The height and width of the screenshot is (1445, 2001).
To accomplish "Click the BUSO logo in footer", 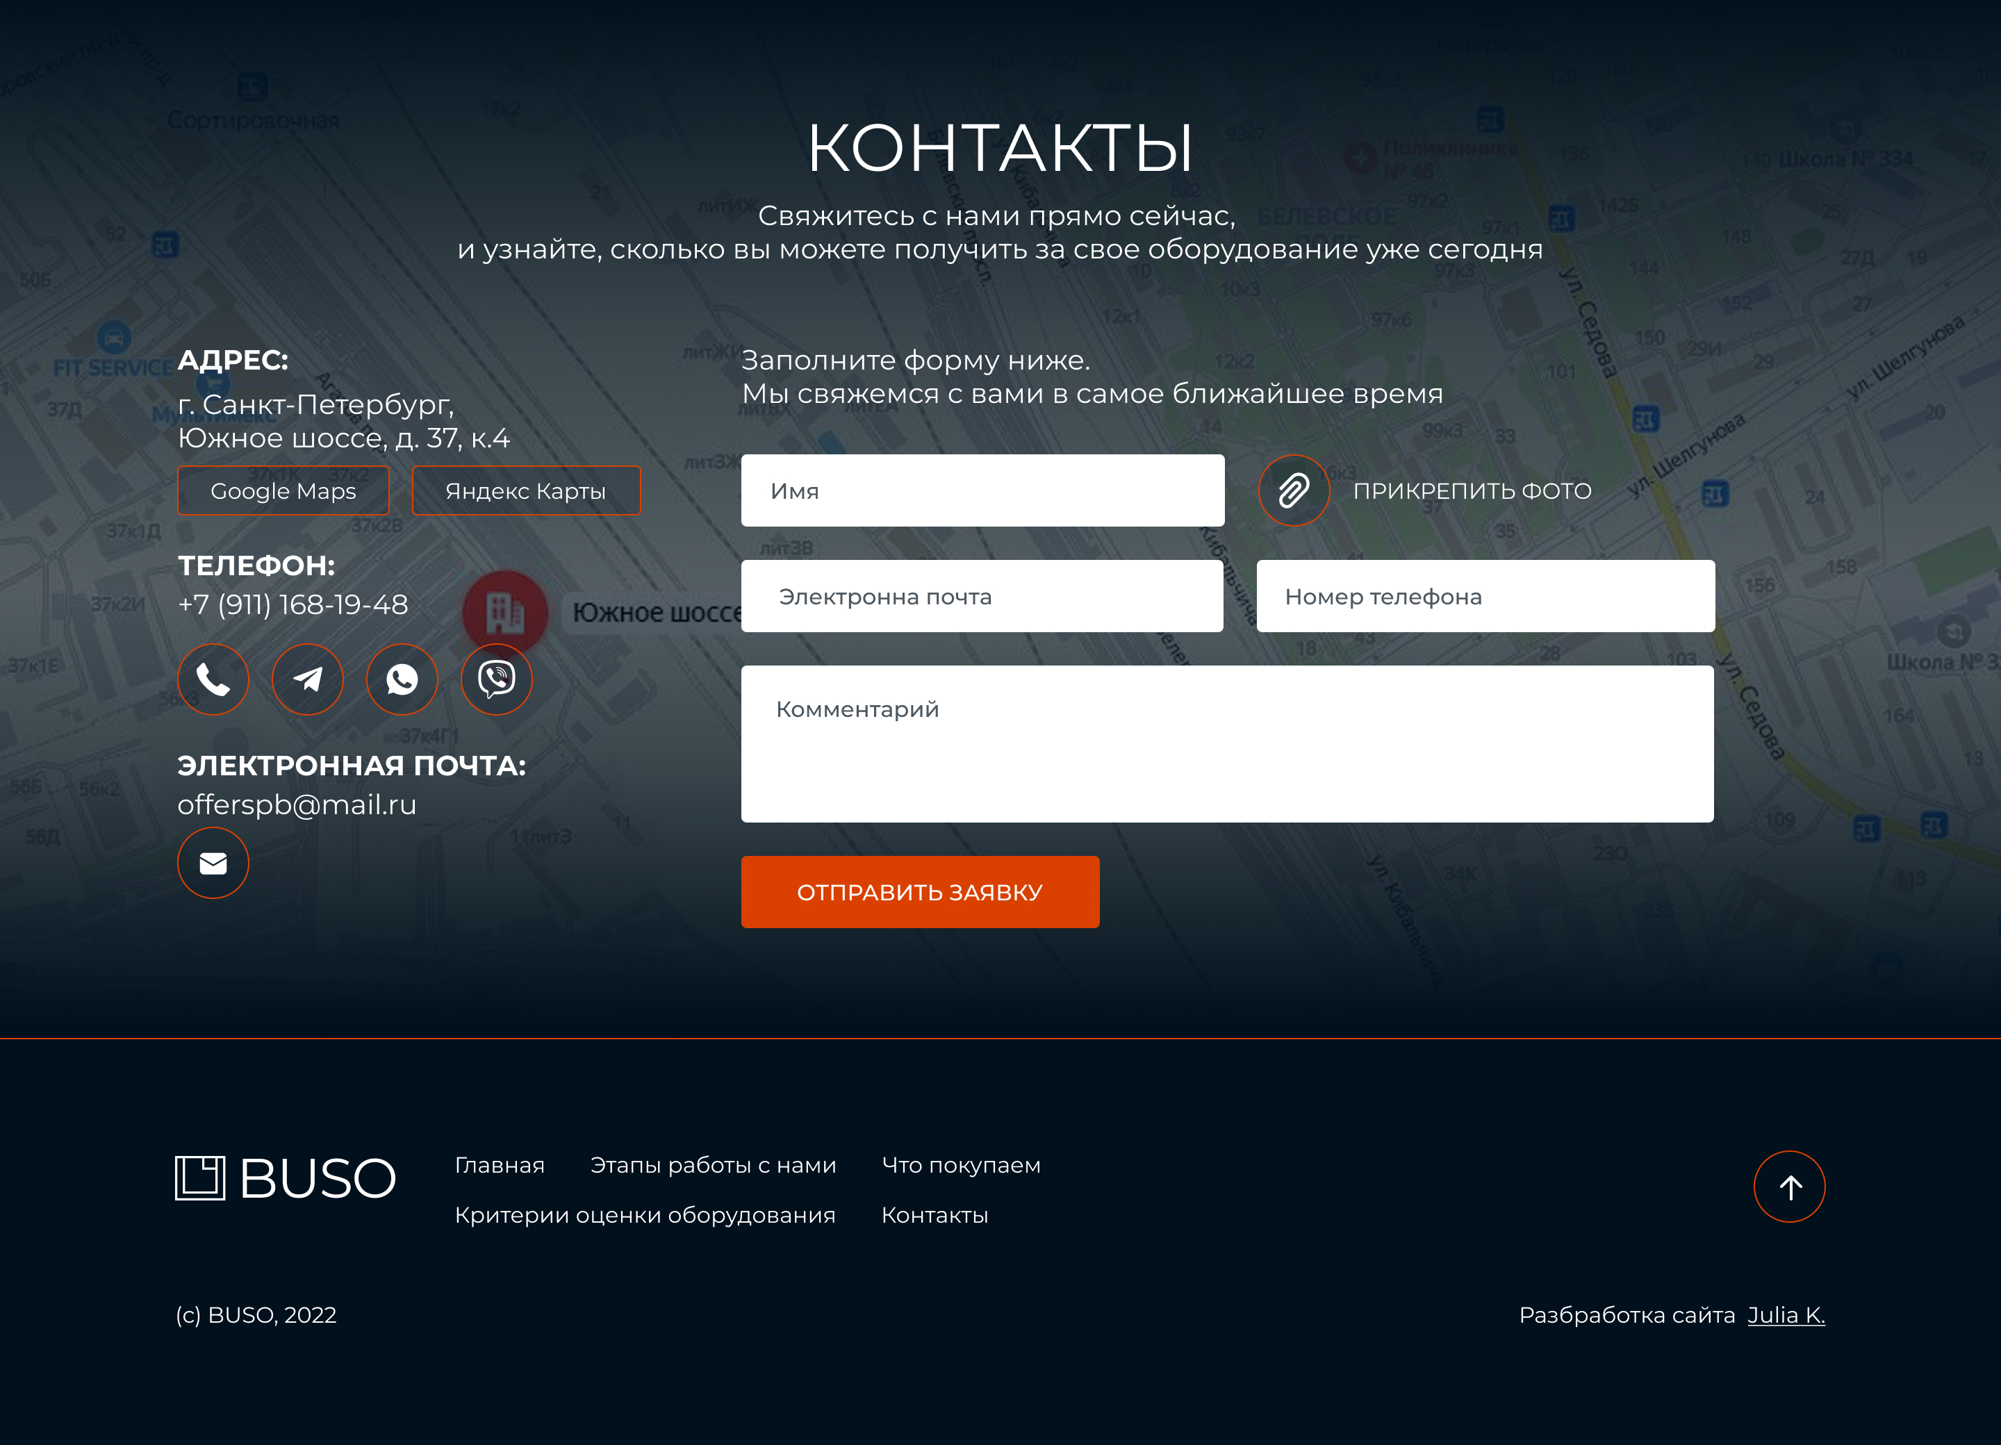I will click(285, 1179).
